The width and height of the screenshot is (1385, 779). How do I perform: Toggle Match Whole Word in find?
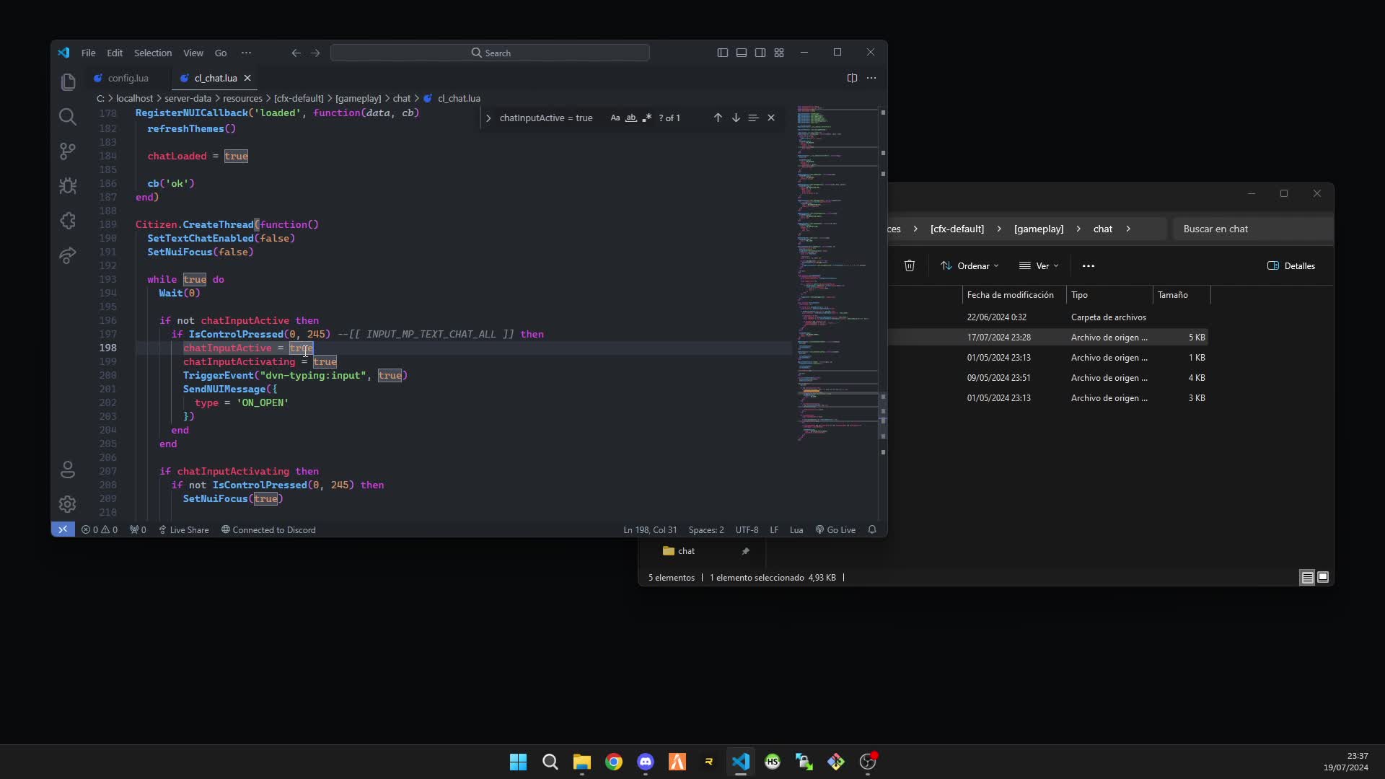pos(631,118)
